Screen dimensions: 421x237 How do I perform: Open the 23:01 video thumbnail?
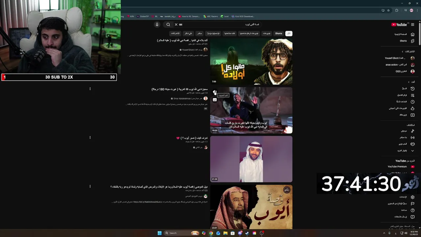251,207
